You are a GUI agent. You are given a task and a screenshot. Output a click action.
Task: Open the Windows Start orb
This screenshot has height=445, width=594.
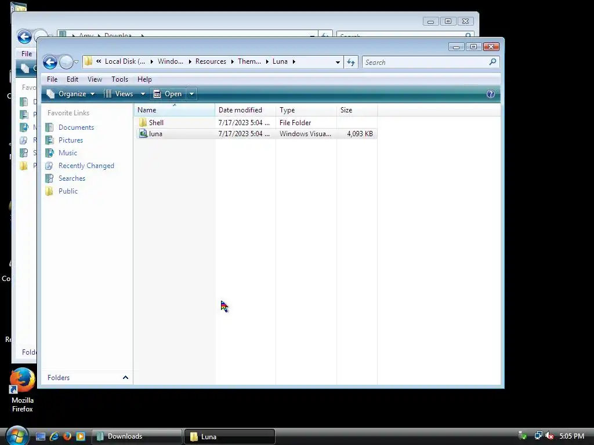coord(17,436)
